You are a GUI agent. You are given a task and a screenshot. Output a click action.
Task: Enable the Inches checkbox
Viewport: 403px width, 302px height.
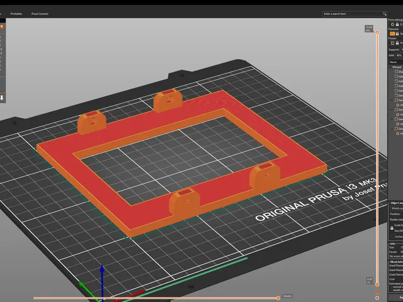pyautogui.click(x=392, y=237)
